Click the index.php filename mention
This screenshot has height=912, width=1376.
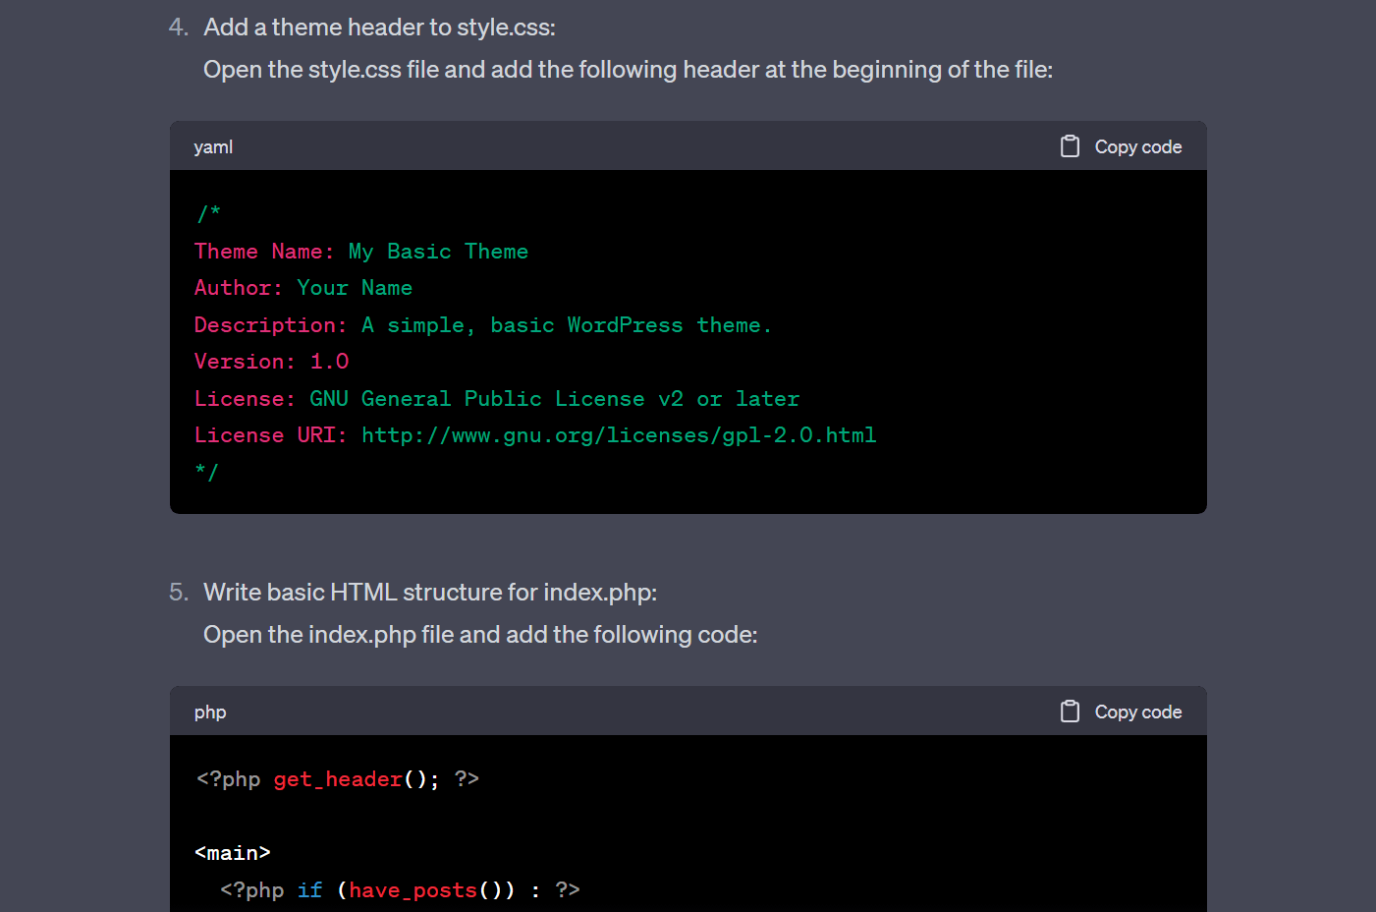pyautogui.click(x=359, y=634)
